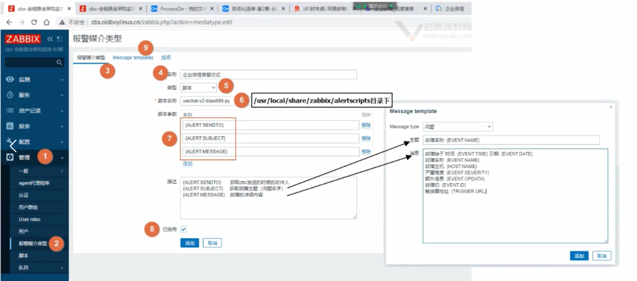Screen dimensions: 637x281
Task: Switch to the 选项 options tab
Action: tap(166, 57)
